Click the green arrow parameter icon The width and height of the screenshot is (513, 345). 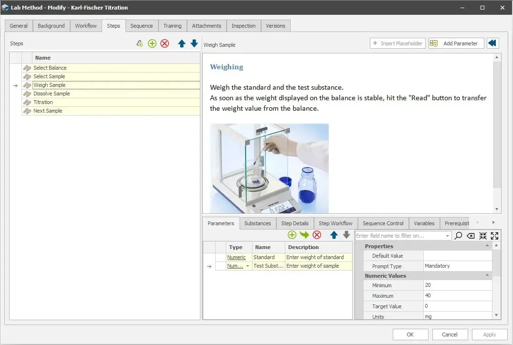pos(304,235)
